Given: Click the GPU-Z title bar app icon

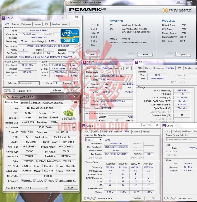Looking at the screenshot, I should coord(5,97).
